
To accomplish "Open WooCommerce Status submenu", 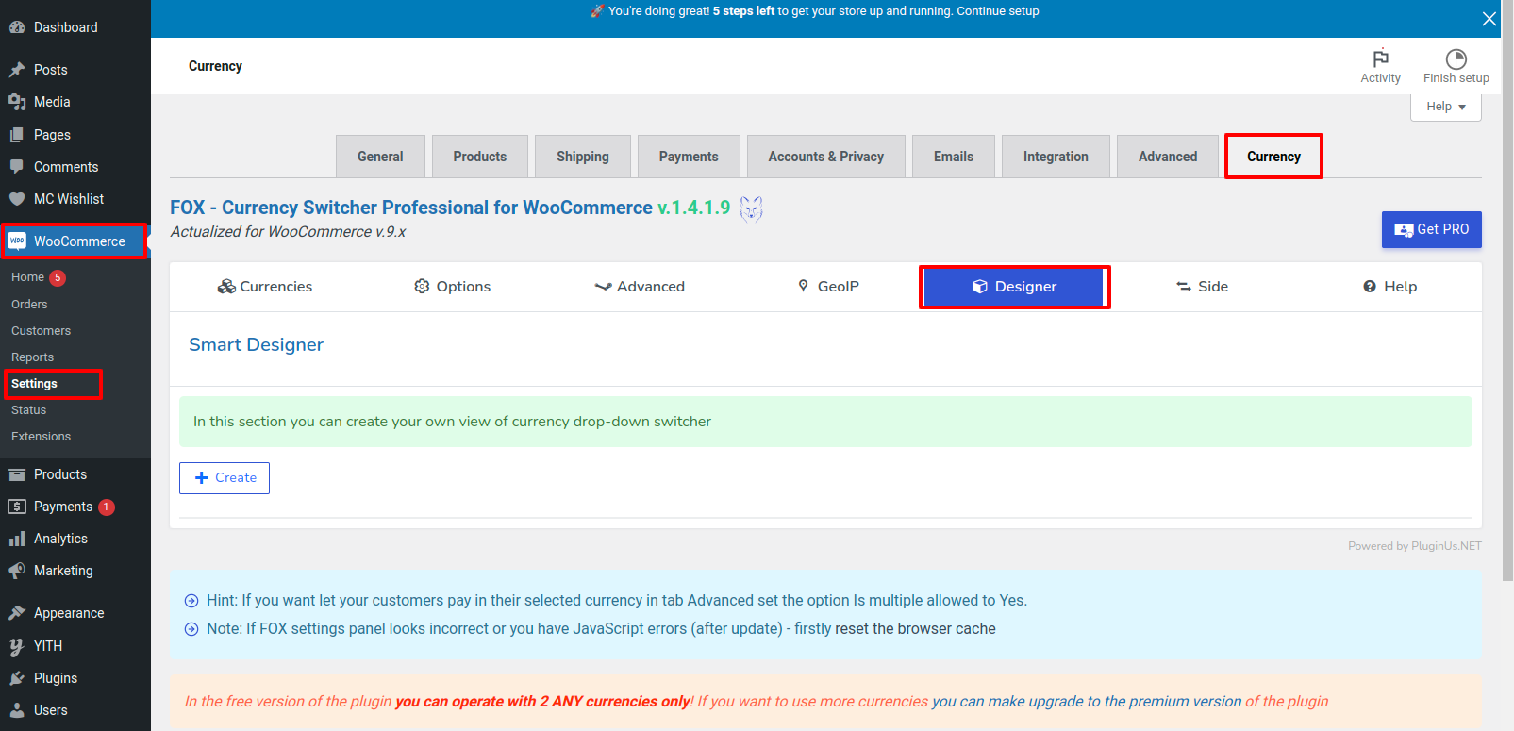I will tap(28, 410).
